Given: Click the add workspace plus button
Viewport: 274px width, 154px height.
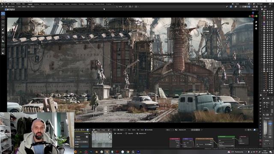Looking at the screenshot, I should click(x=113, y=4).
